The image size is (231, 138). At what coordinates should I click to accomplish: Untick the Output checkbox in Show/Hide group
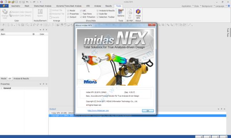[68, 17]
